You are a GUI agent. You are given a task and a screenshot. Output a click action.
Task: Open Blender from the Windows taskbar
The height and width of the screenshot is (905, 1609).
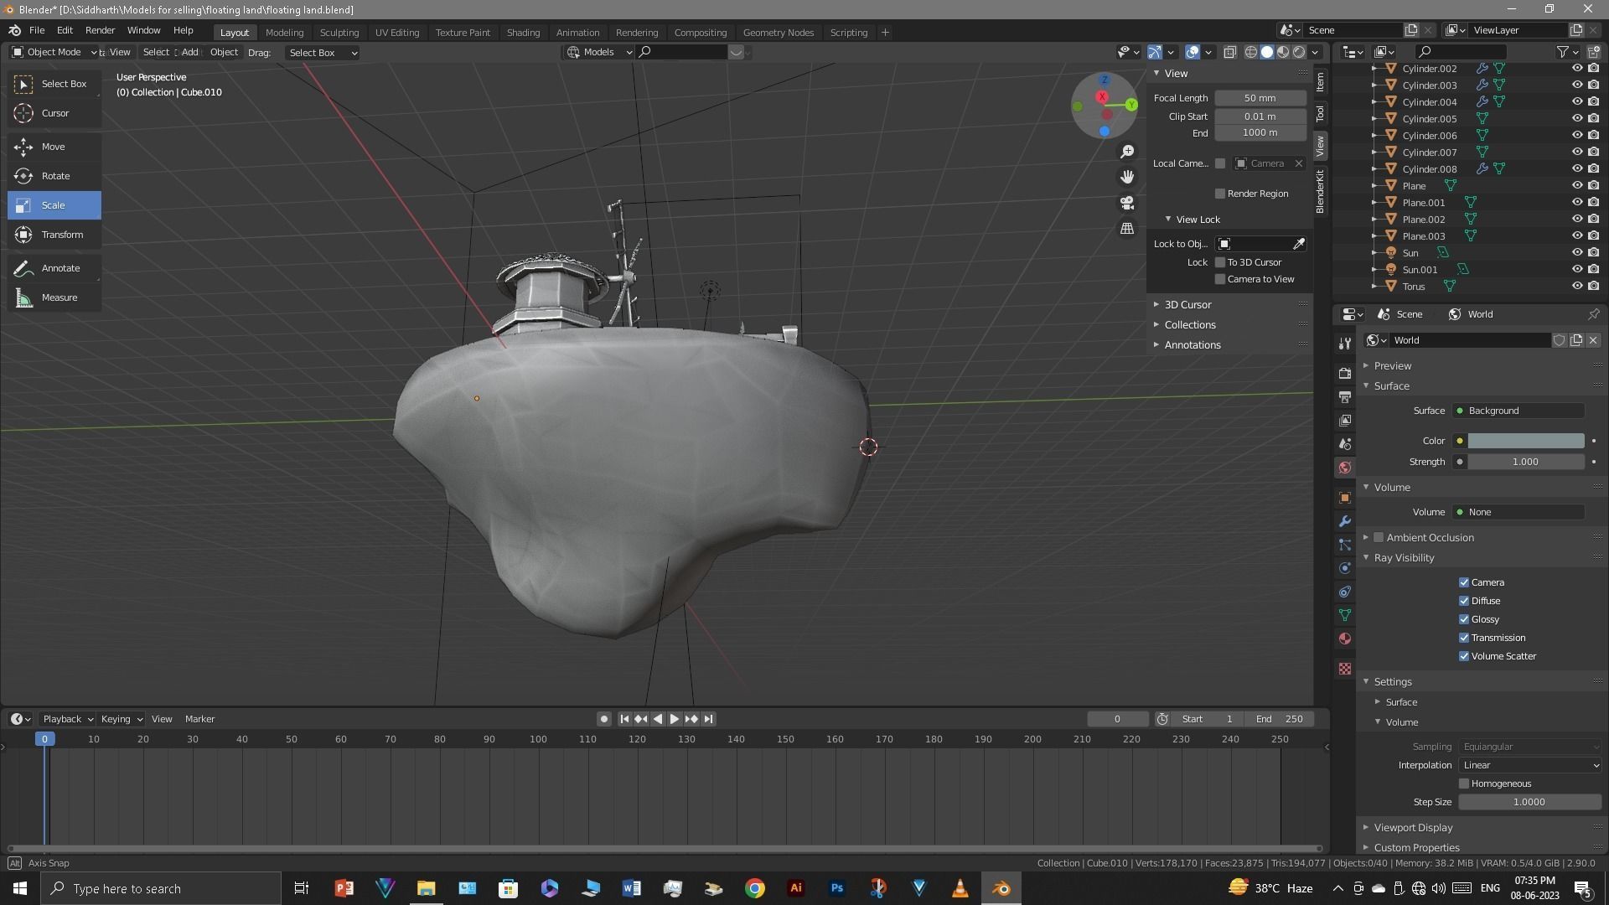1001,888
